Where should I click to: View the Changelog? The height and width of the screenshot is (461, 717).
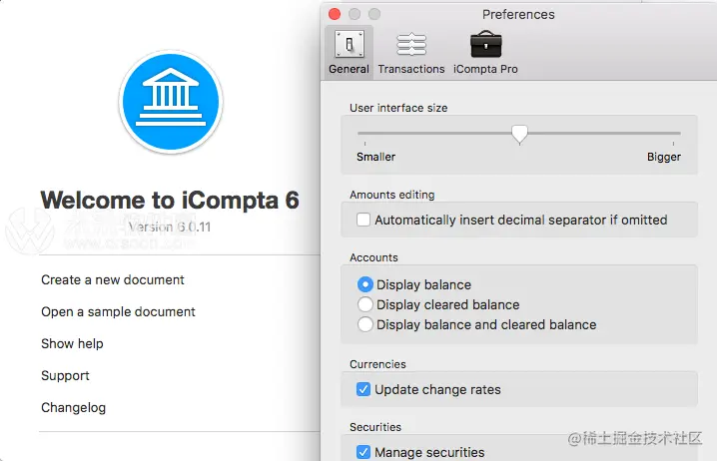(73, 407)
